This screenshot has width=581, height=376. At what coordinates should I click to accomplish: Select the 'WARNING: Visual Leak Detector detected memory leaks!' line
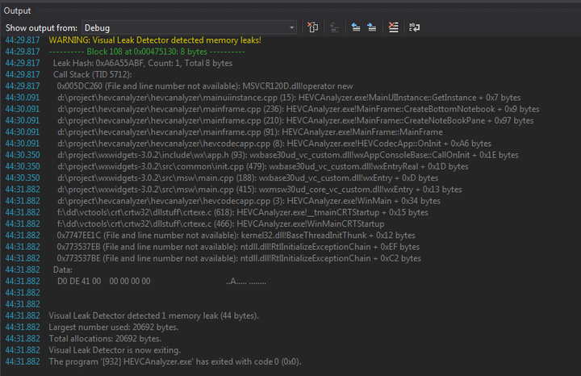[x=155, y=40]
